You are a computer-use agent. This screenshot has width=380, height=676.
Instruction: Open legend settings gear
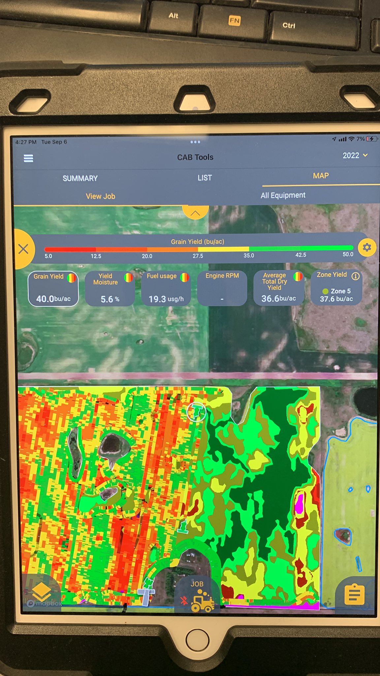point(367,247)
